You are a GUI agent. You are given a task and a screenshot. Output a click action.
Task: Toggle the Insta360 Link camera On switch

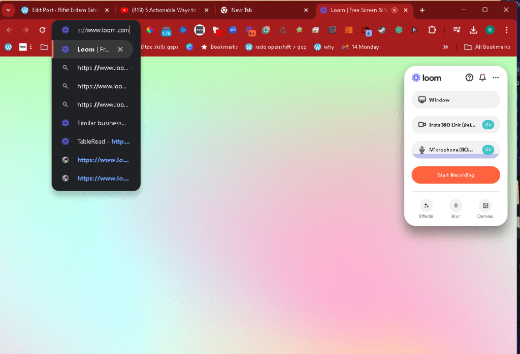click(x=488, y=125)
